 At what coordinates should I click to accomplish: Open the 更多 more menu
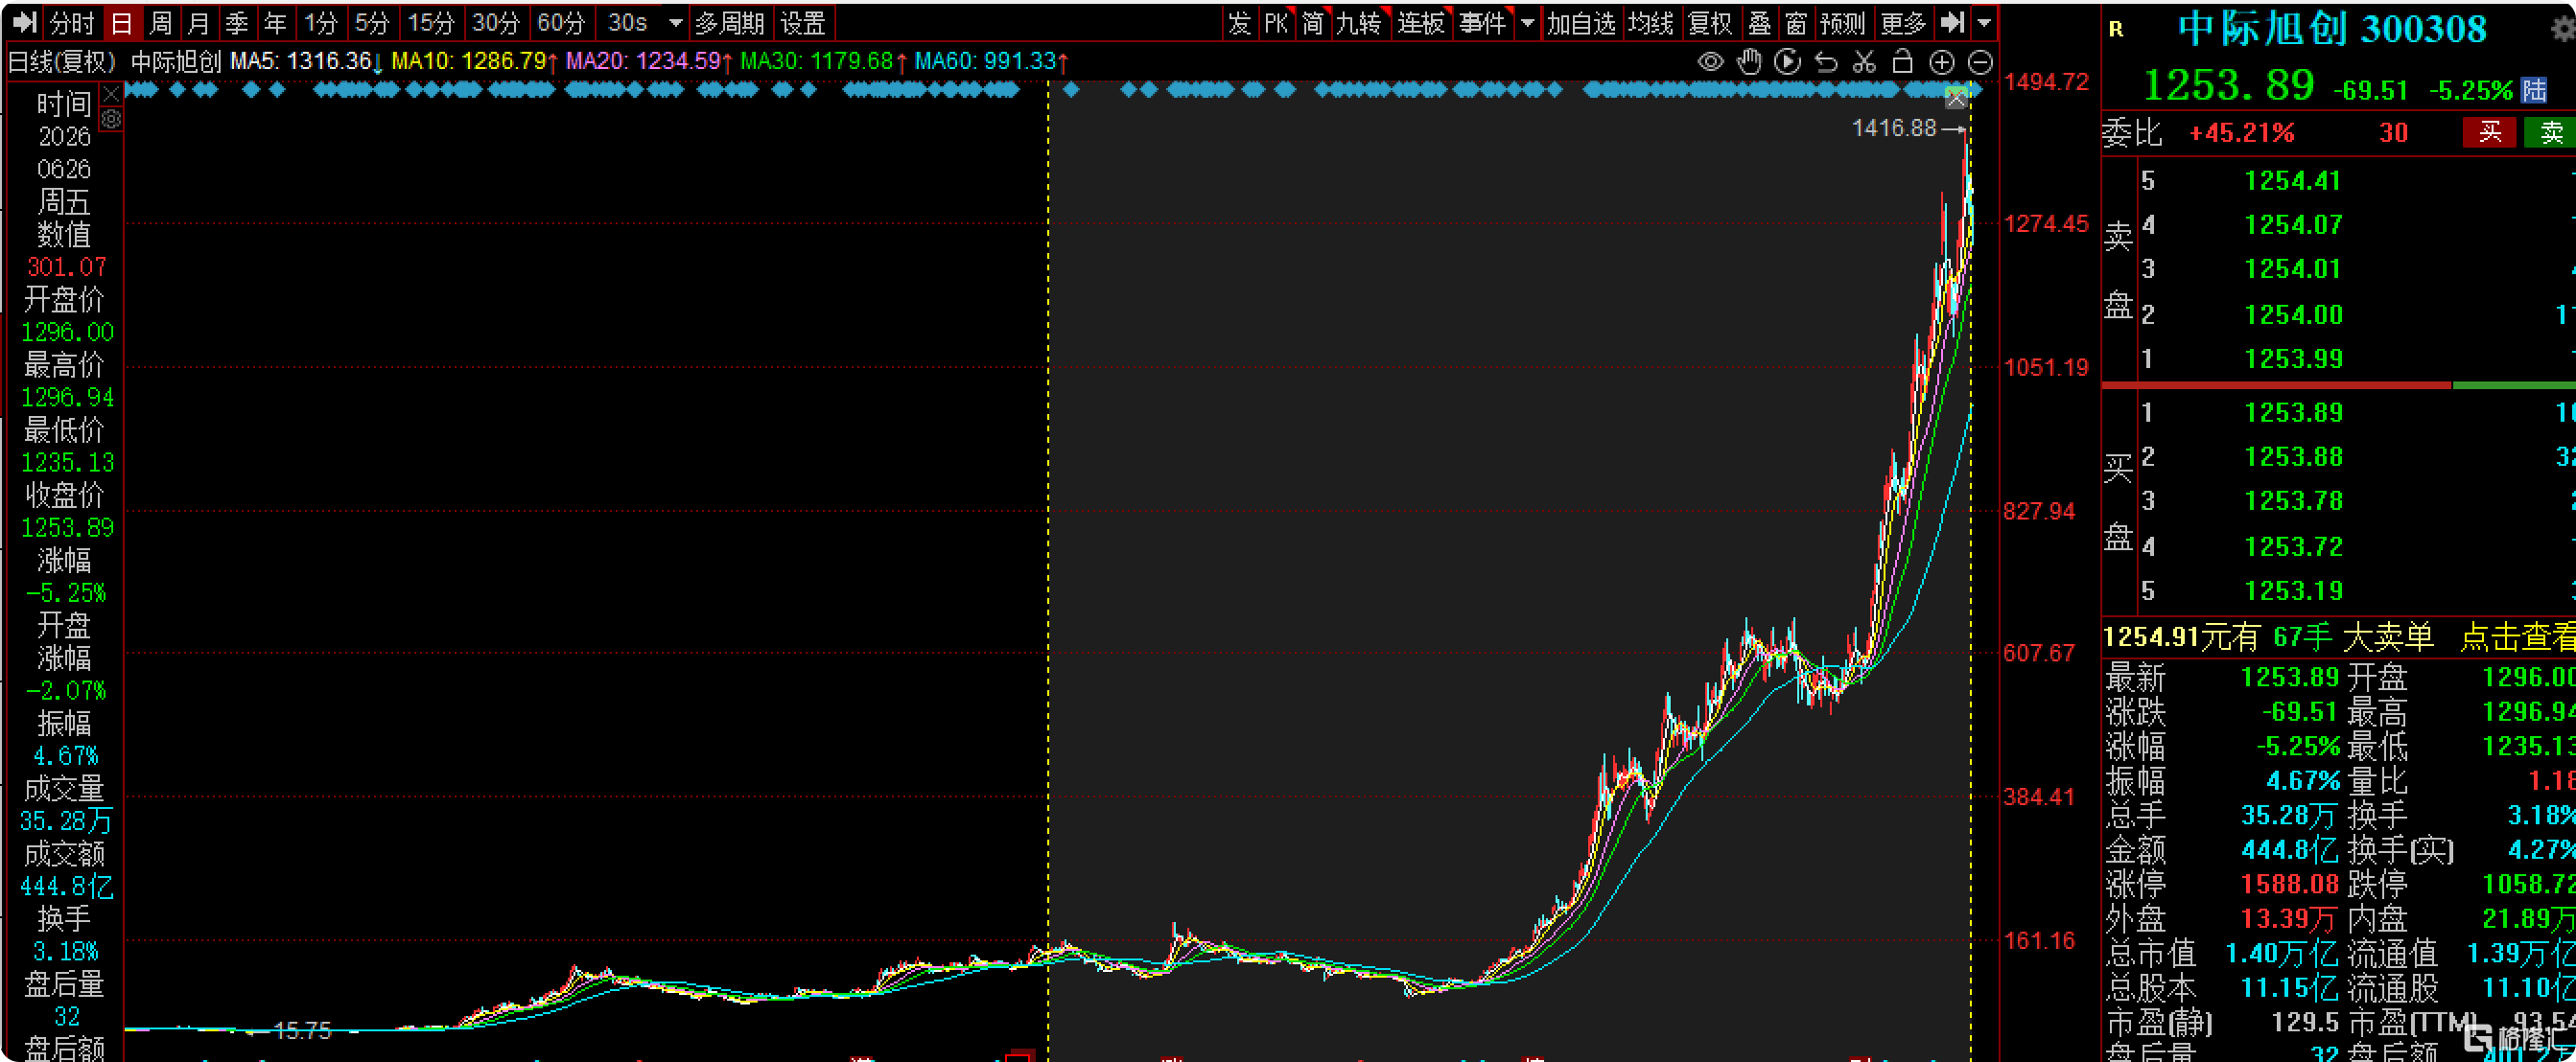(x=1903, y=23)
